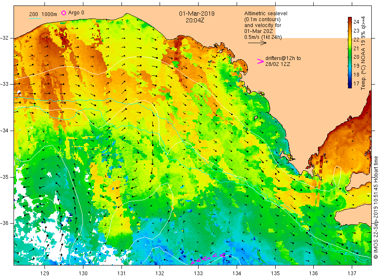Click the longitude label 130

[83, 274]
